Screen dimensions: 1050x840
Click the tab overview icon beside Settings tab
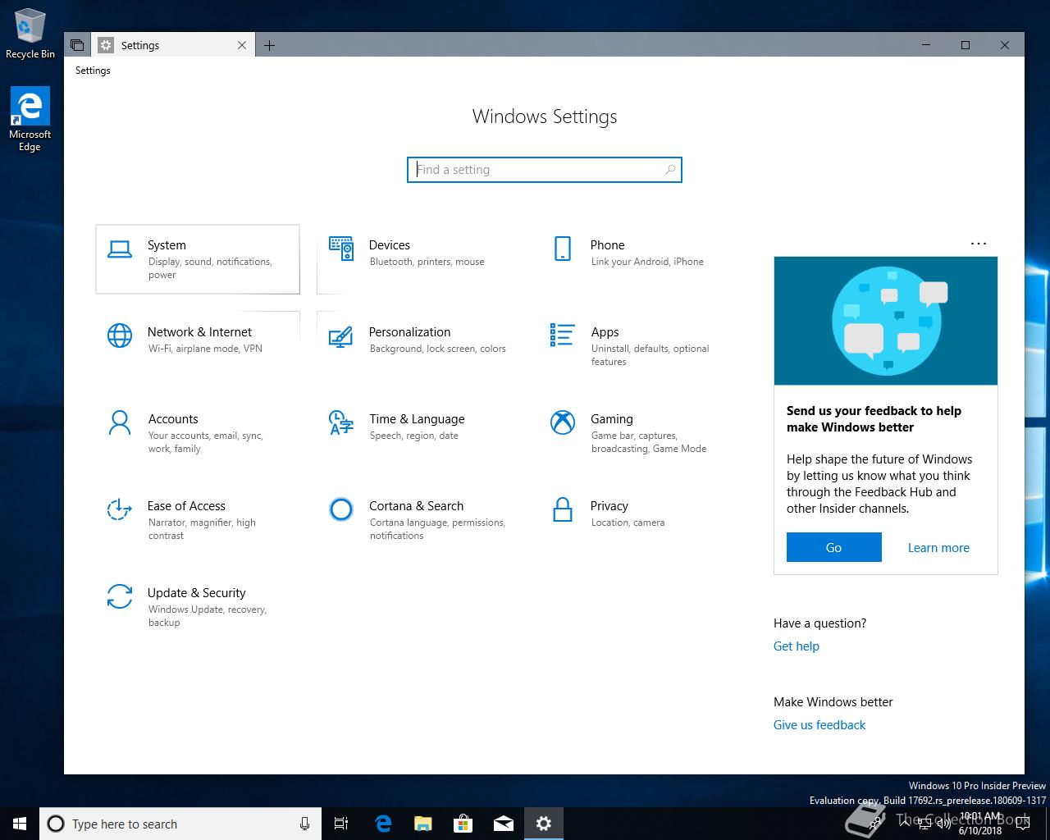[x=77, y=45]
